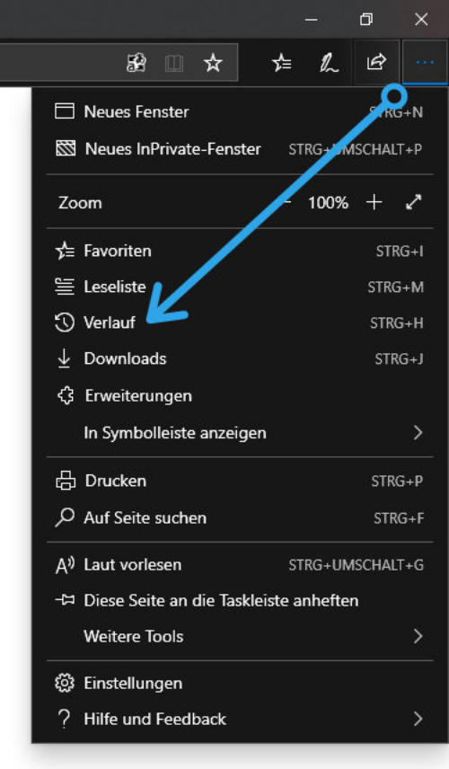Click the Reading view book icon

(x=174, y=63)
